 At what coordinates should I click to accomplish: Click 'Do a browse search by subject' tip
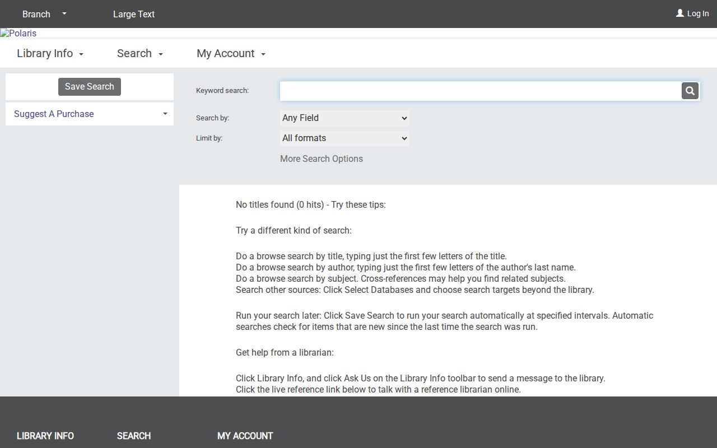click(401, 278)
